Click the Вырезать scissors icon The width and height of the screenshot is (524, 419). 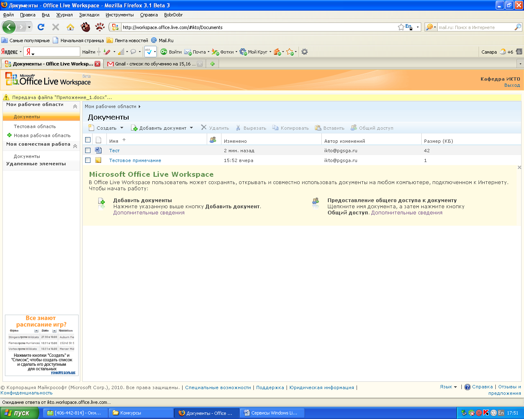(238, 128)
